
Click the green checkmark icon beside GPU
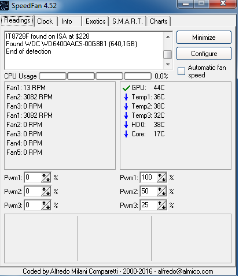(126, 88)
